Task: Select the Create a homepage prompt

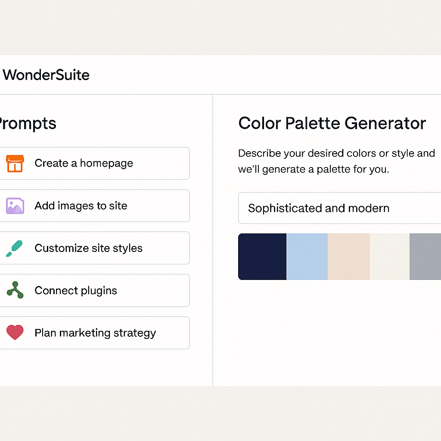Action: click(95, 163)
